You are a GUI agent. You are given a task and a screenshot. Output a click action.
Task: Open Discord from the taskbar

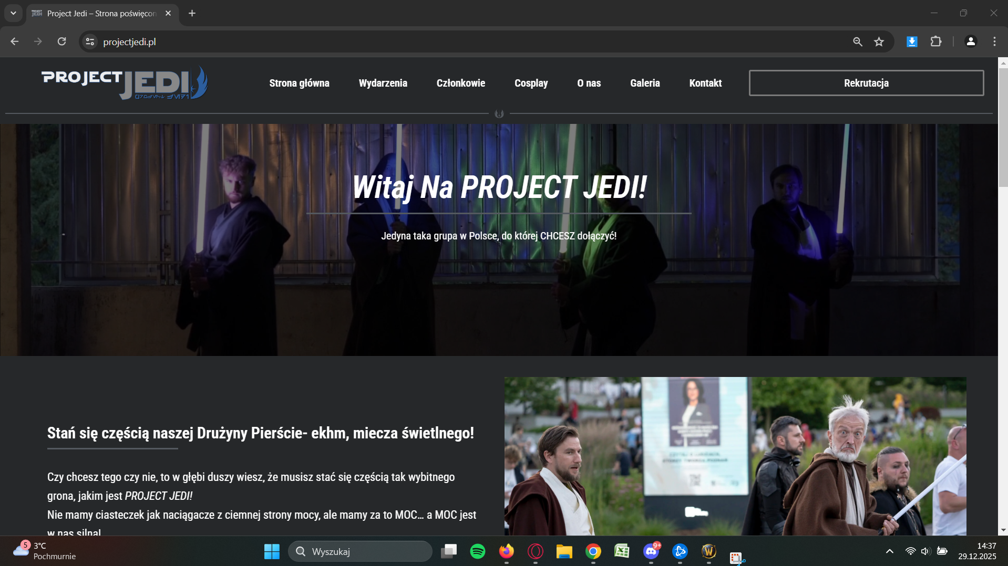651,551
